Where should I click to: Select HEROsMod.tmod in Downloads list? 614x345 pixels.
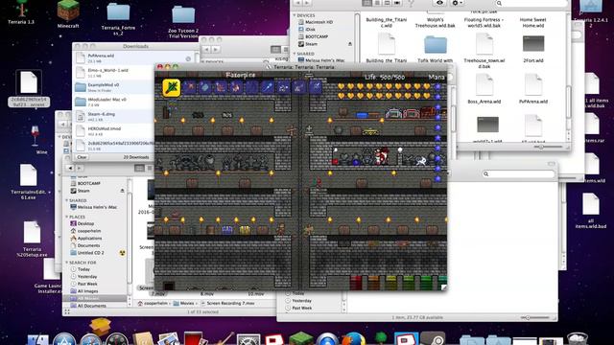(114, 130)
